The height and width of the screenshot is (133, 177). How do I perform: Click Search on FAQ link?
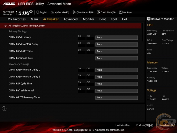(167, 125)
